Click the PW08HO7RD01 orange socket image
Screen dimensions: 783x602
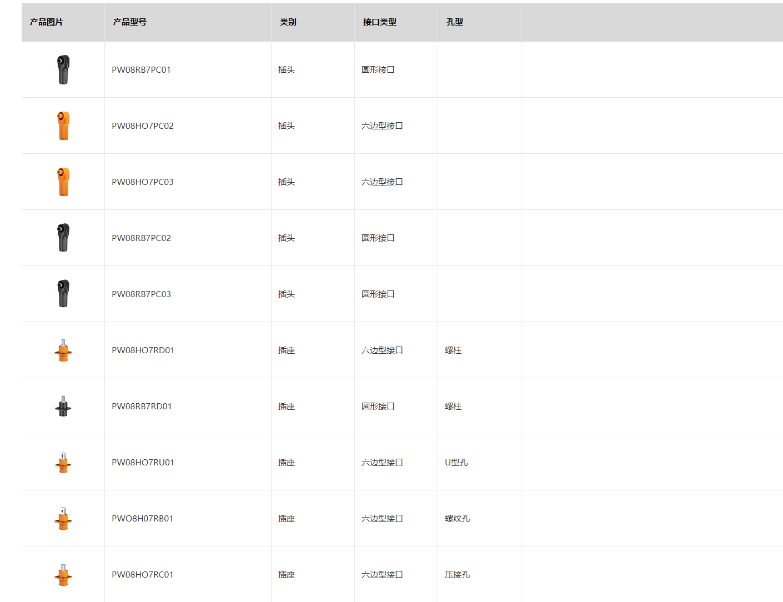pyautogui.click(x=63, y=350)
